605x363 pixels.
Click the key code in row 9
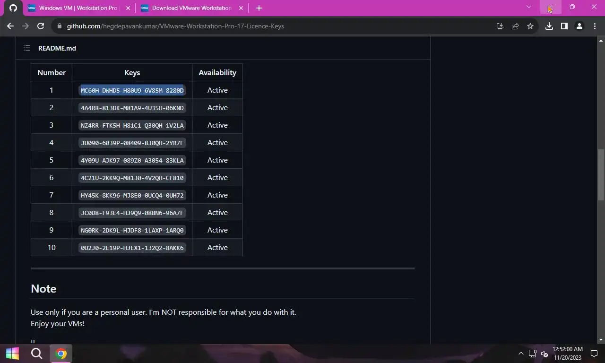point(132,230)
